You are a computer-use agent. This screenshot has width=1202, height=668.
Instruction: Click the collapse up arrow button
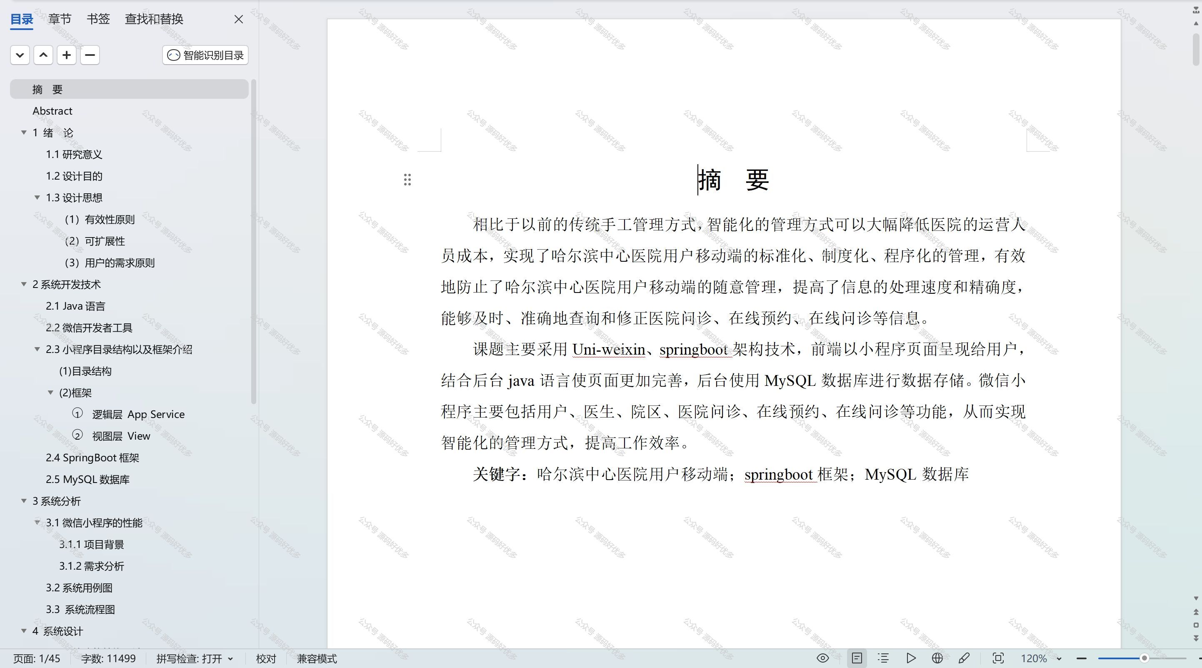[43, 55]
